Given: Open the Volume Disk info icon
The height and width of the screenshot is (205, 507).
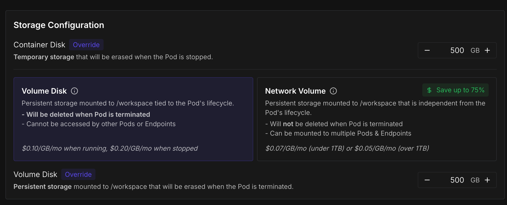Looking at the screenshot, I should tap(74, 91).
